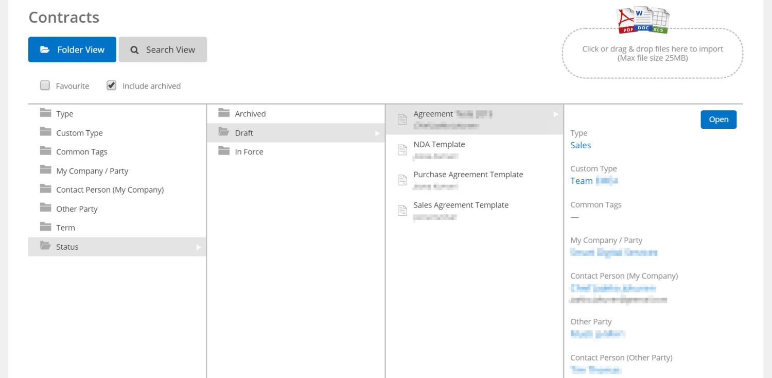Switch to Search View
The width and height of the screenshot is (772, 378).
[x=163, y=49]
